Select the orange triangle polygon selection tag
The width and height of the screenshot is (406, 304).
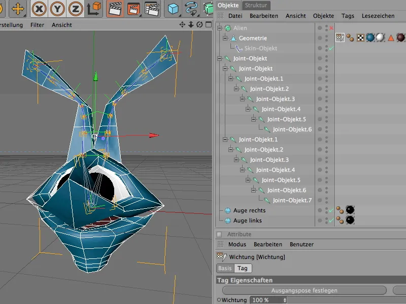[391, 38]
